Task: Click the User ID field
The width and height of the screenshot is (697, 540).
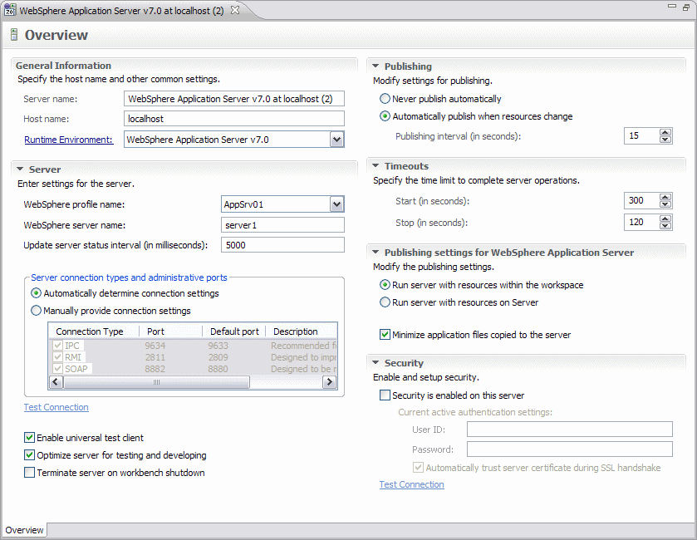Action: coord(569,430)
